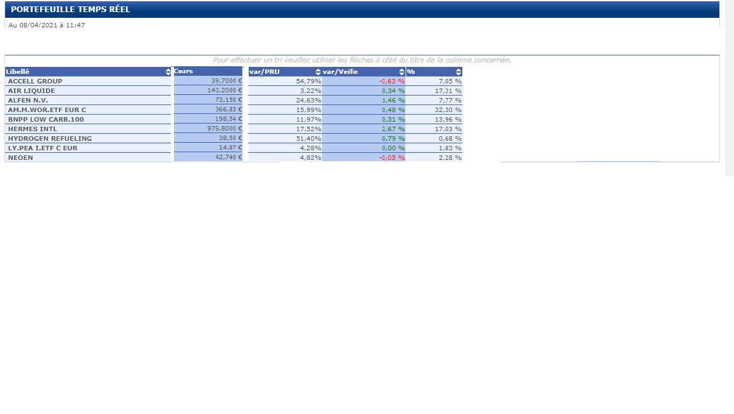734x414 pixels.
Task: Click the green 0,79 % variation
Action: [x=393, y=138]
